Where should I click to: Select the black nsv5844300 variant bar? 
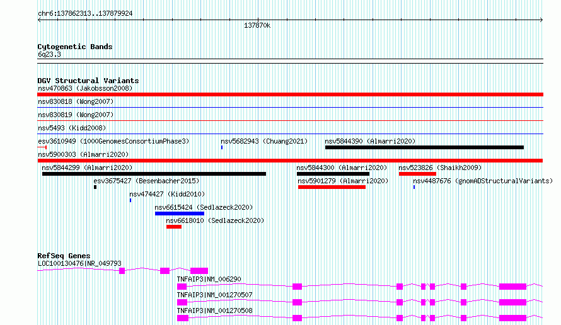[333, 174]
